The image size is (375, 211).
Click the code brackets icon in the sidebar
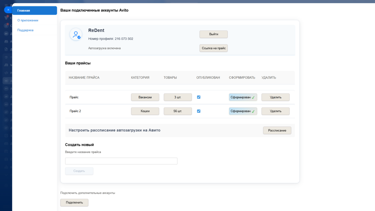pos(6,73)
